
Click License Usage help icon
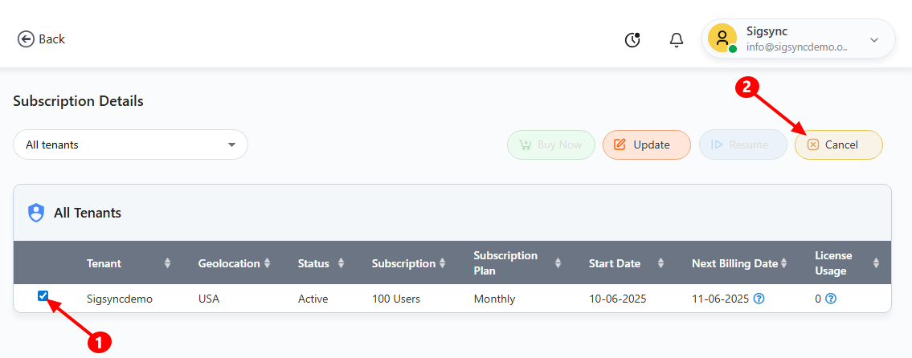click(x=831, y=299)
